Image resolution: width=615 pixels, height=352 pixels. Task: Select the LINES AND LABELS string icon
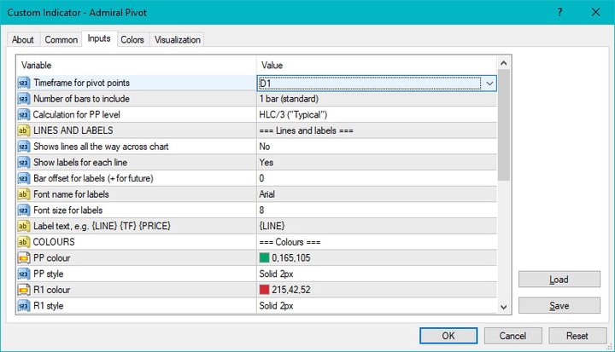pos(24,130)
